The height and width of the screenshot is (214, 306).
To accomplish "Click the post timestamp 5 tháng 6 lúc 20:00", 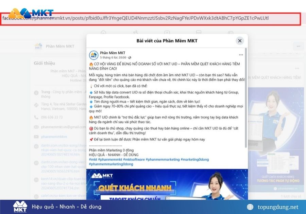I will [x=113, y=57].
